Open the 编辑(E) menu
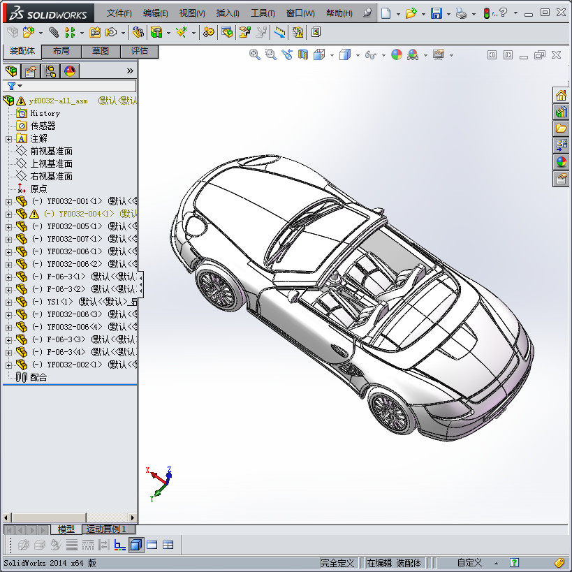 click(156, 13)
